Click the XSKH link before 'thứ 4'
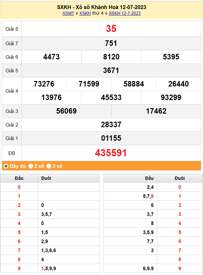This screenshot has height=275, width=203. click(85, 13)
